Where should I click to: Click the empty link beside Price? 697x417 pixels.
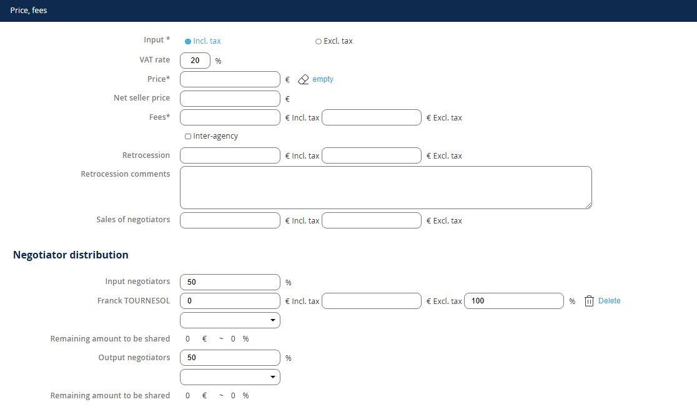[323, 79]
